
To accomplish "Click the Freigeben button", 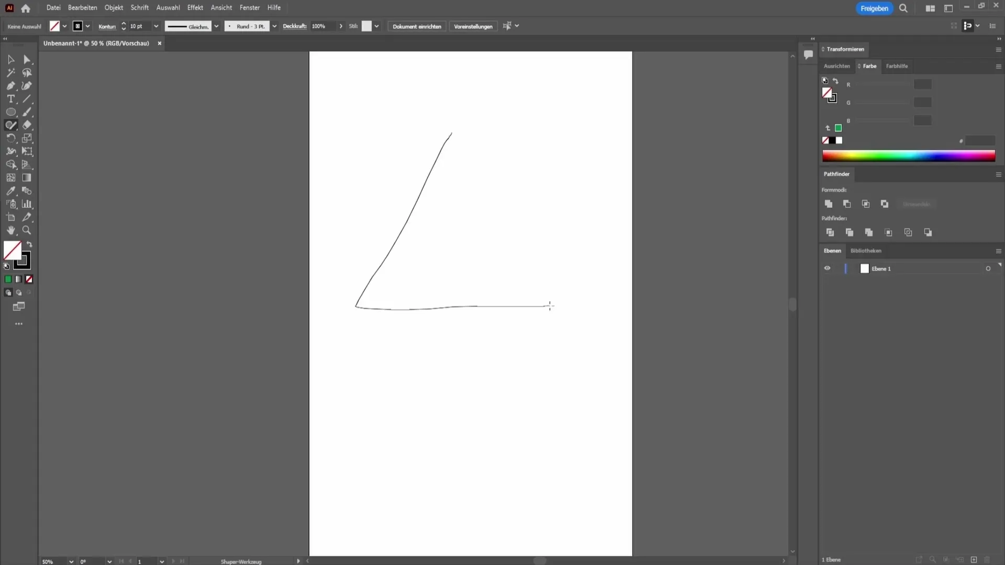I will tap(874, 8).
